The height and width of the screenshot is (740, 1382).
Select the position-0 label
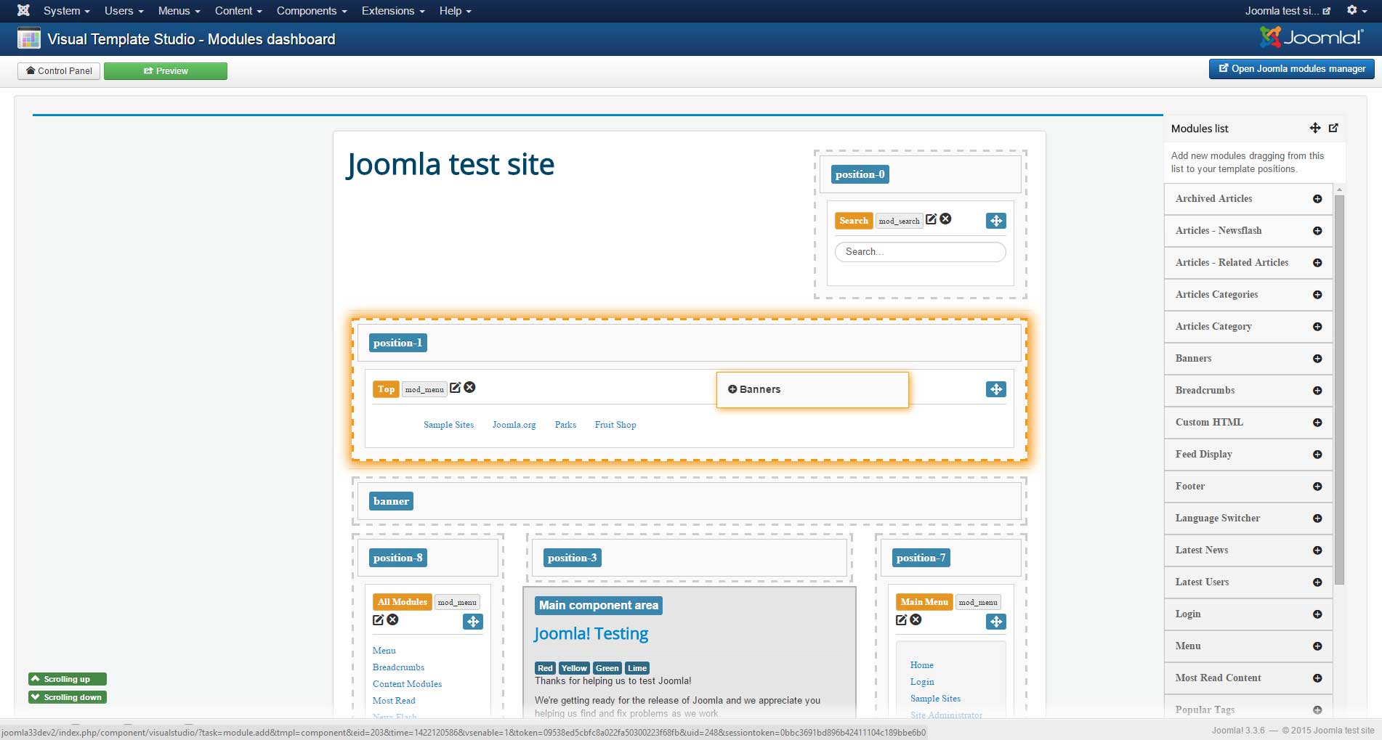point(860,174)
